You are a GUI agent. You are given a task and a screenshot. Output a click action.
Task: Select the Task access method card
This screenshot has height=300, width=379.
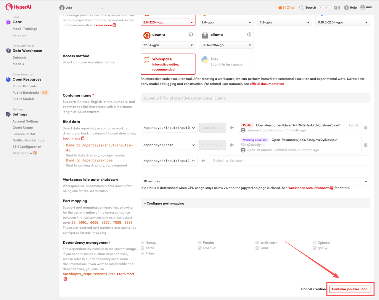226,64
